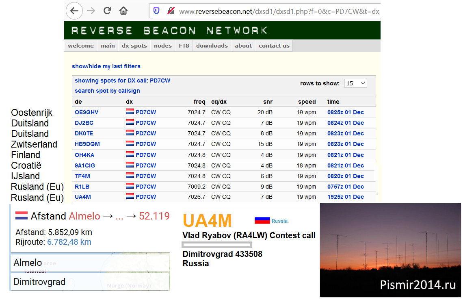This screenshot has width=463, height=300.
Task: Open the dx spots menu tab
Action: click(134, 46)
